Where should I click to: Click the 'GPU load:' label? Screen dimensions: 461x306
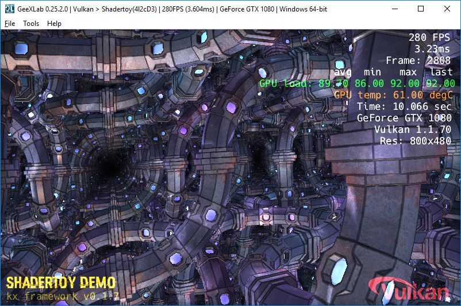[x=286, y=83]
